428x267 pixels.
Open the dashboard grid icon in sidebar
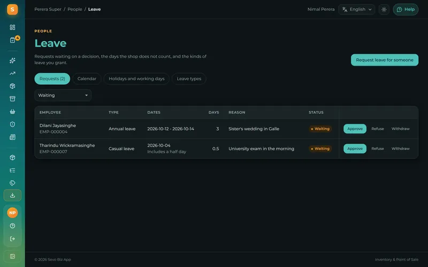pos(12,27)
